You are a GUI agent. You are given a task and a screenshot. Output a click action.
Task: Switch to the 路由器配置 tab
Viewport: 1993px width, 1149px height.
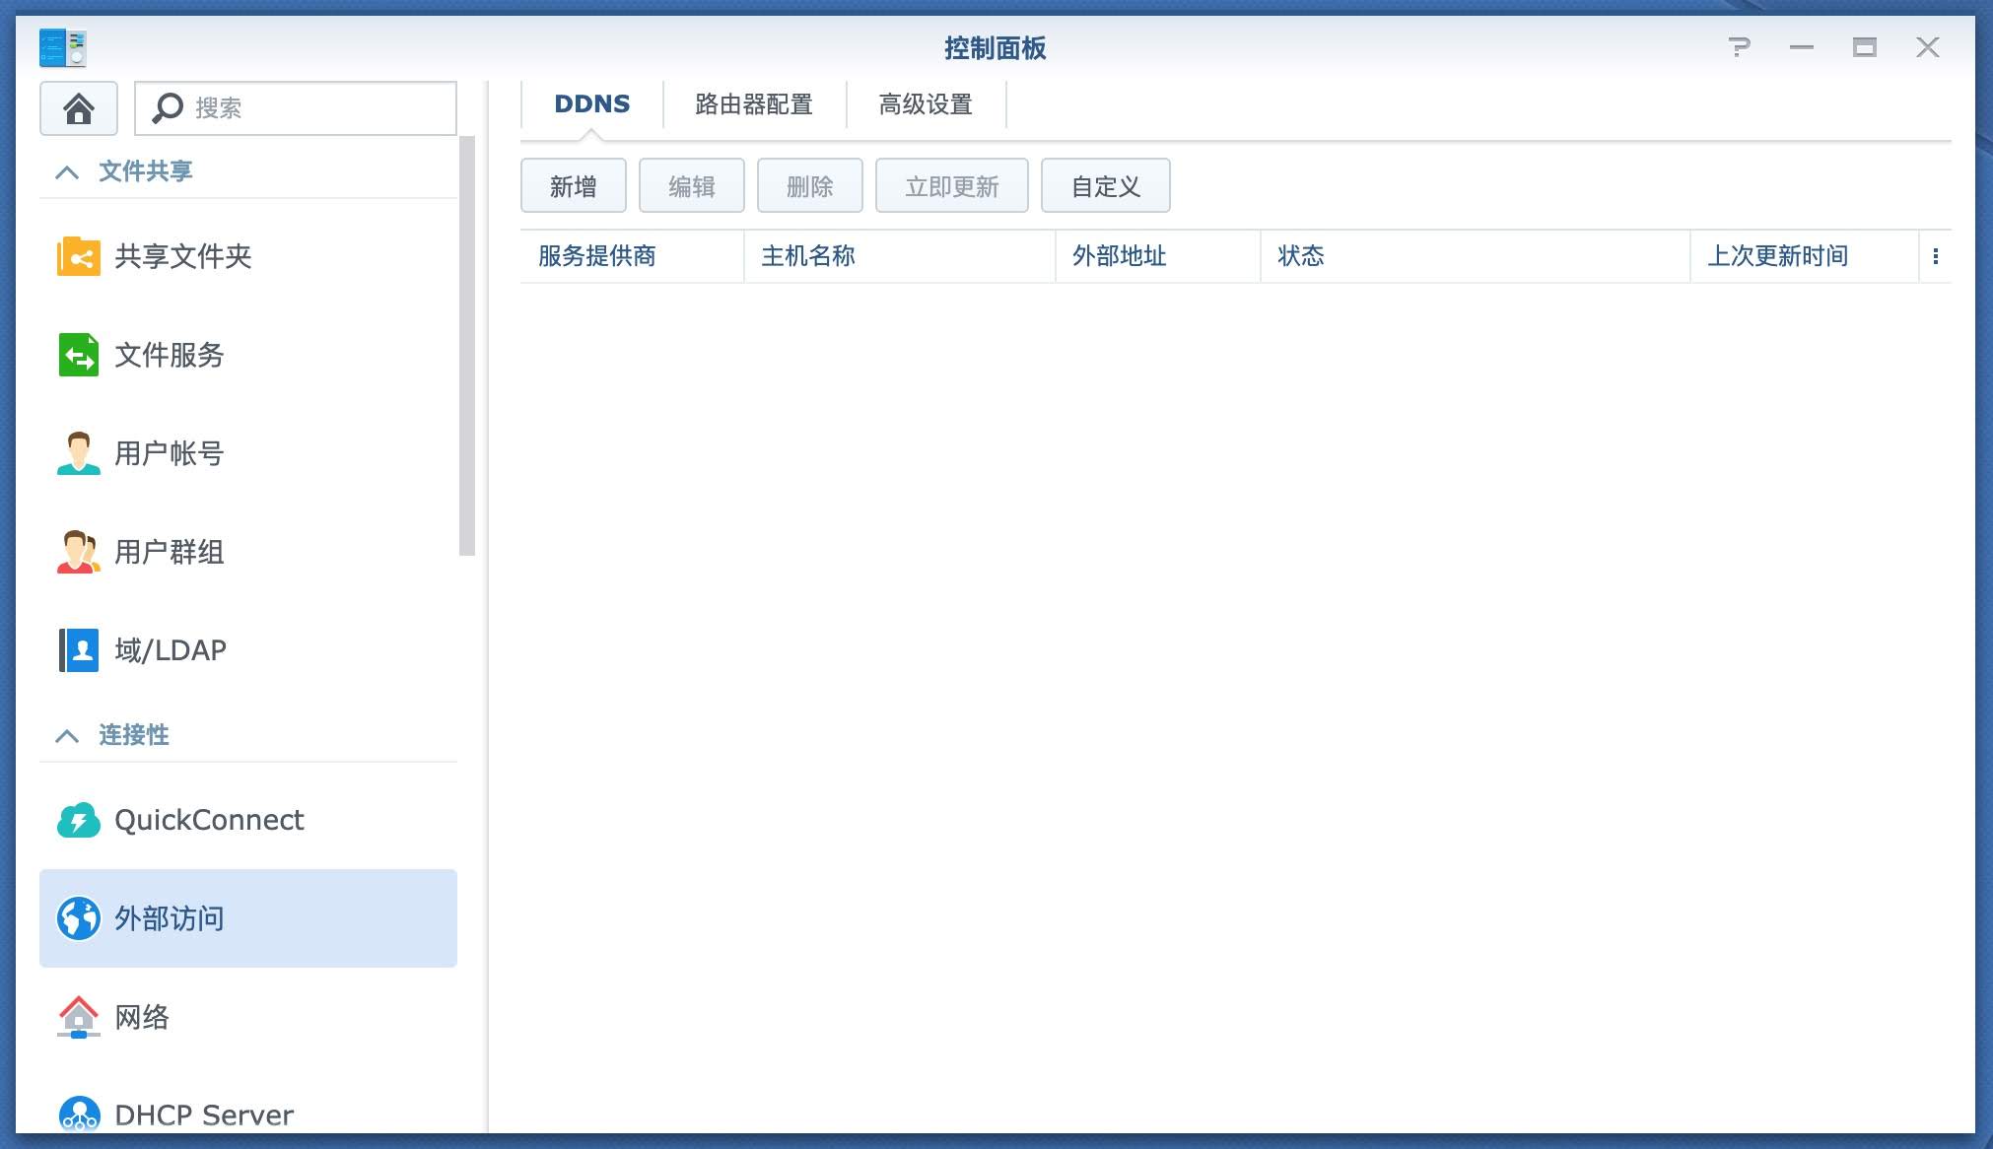coord(754,104)
